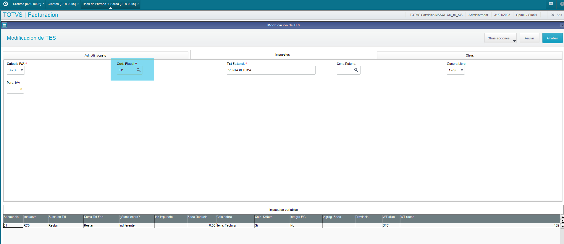Click the Restar cell under Suma en Titl
Image resolution: width=564 pixels, height=244 pixels.
point(66,225)
